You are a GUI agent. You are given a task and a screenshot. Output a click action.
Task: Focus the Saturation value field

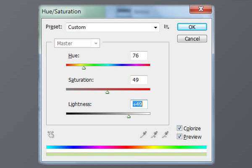coord(139,80)
